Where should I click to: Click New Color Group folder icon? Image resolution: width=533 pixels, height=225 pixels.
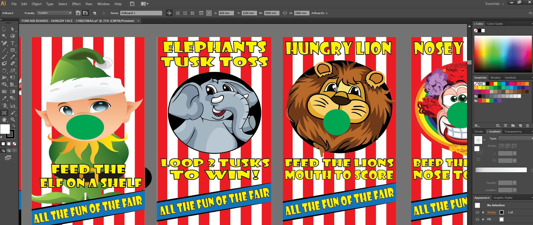coord(513,126)
